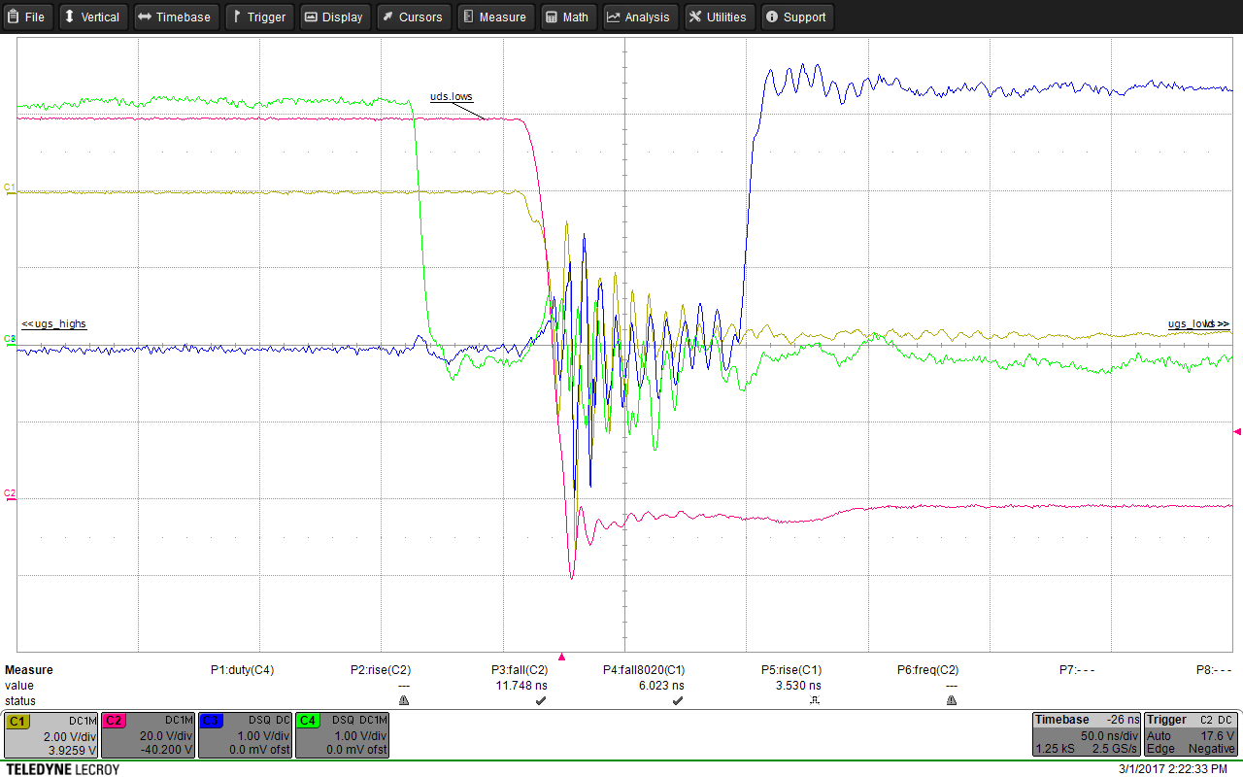Open the Timebase descriptor box
The image size is (1243, 777).
point(1086,735)
